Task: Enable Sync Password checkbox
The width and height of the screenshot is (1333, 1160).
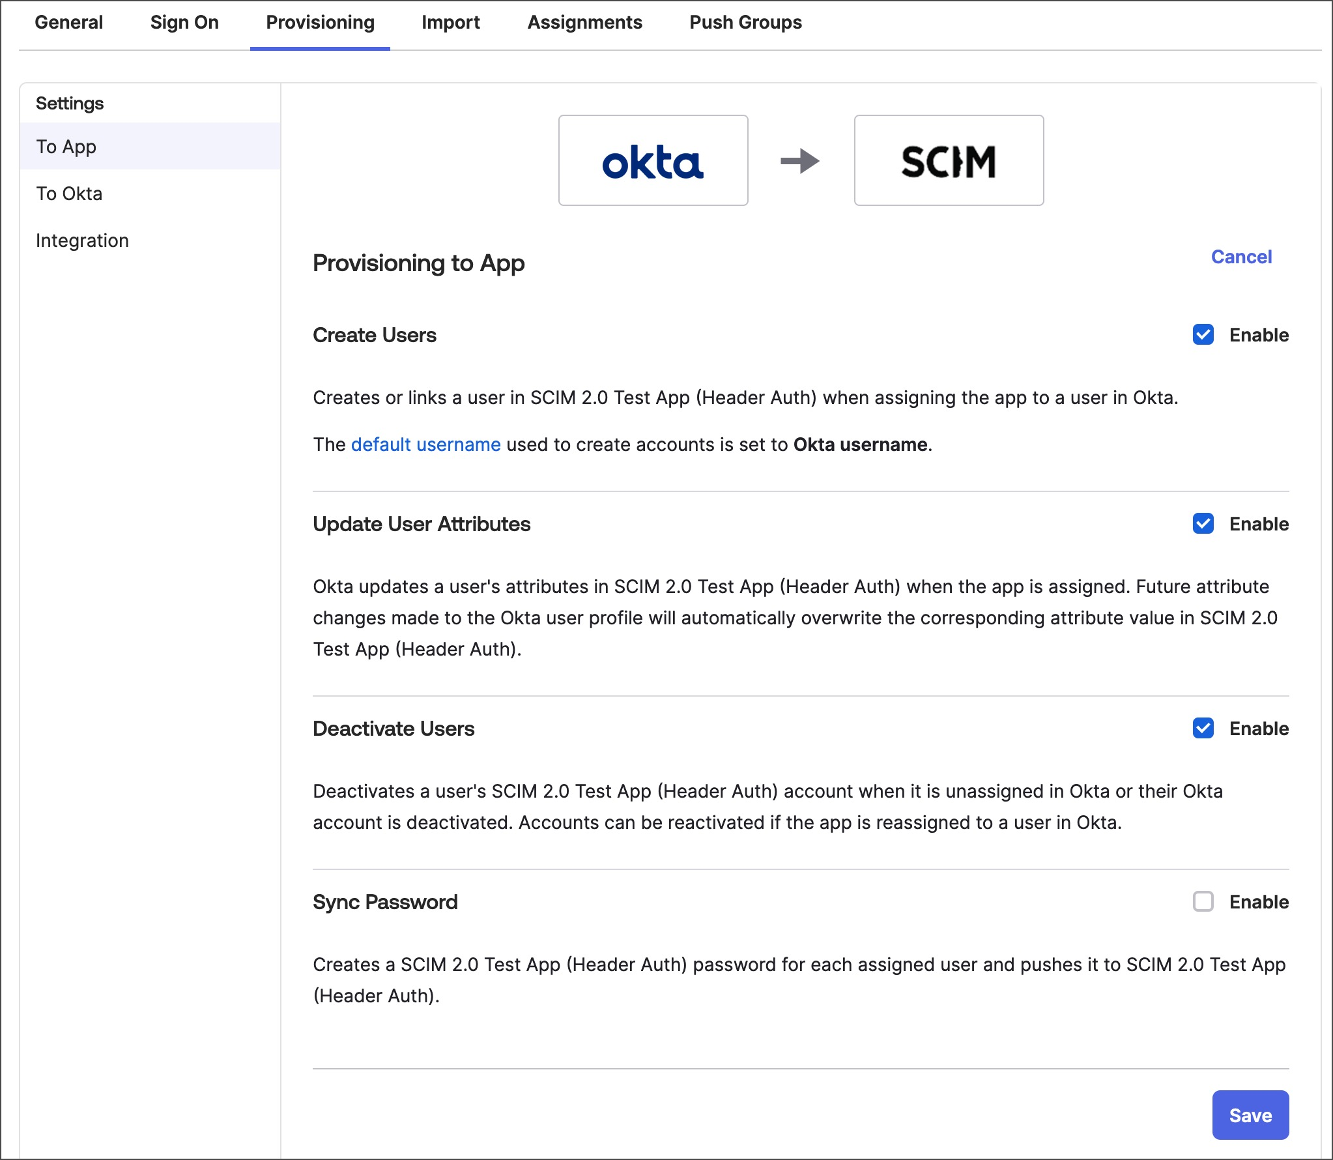Action: [1203, 901]
